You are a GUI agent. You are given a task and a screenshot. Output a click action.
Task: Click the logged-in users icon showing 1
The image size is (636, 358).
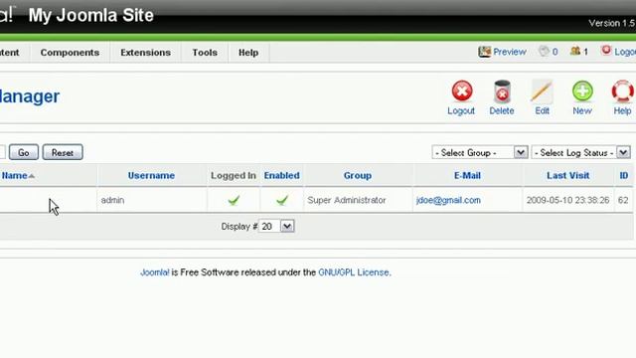tap(575, 51)
